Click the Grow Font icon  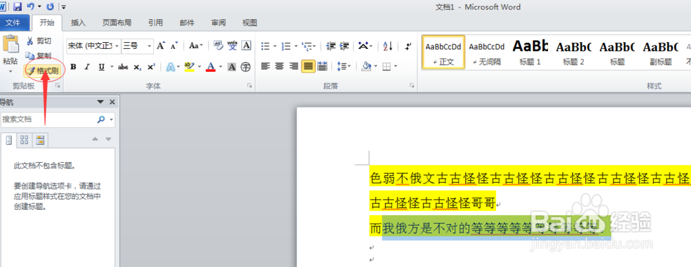pyautogui.click(x=161, y=46)
